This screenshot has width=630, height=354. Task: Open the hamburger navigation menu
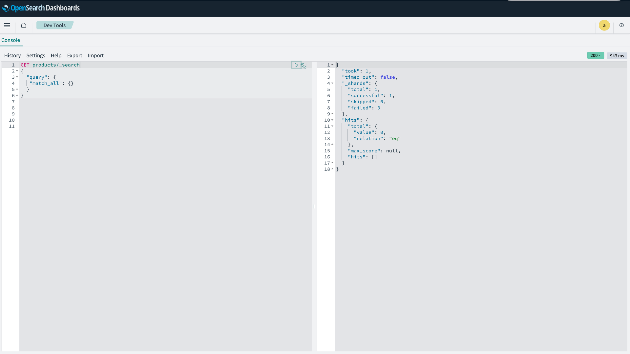coord(7,25)
